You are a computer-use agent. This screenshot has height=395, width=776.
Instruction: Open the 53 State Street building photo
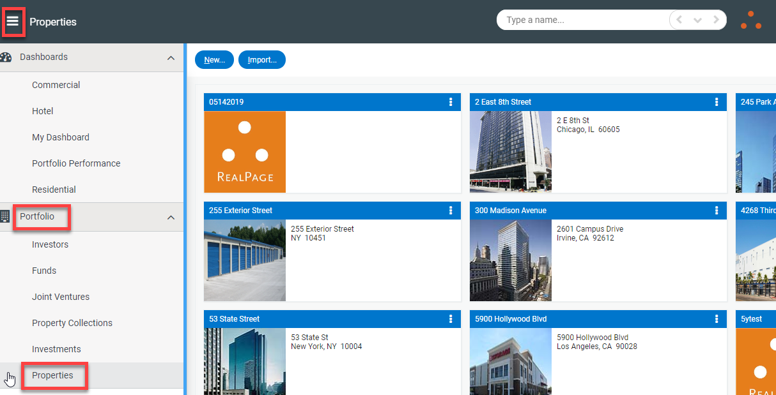point(245,361)
